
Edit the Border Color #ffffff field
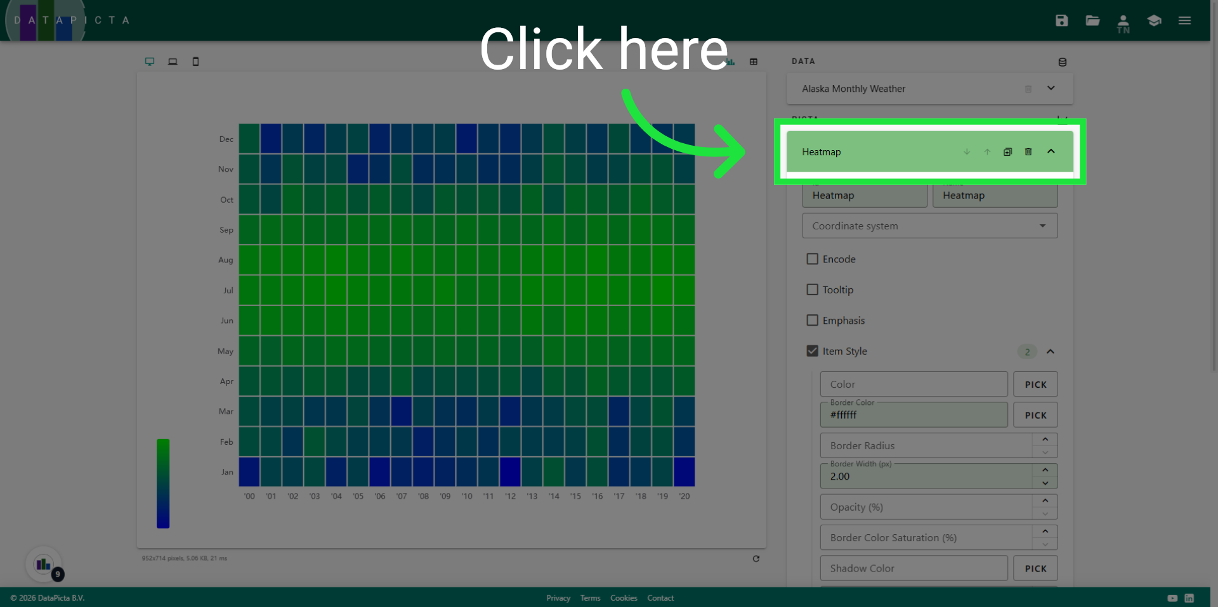(x=913, y=415)
